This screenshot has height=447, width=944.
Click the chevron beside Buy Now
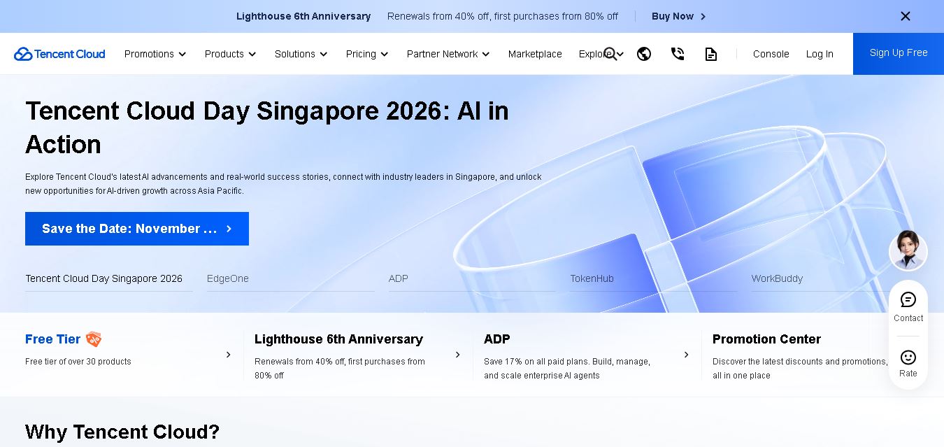[x=703, y=16]
